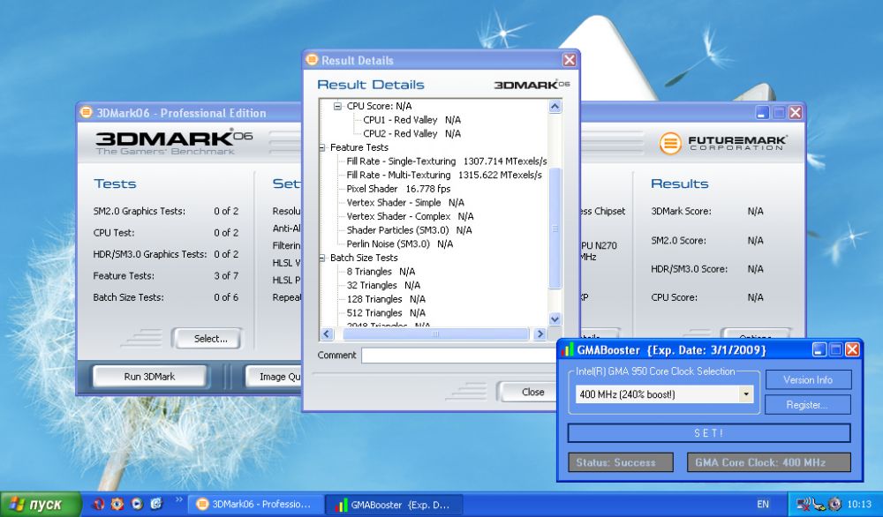This screenshot has width=883, height=517.
Task: Select the 128 Triangles row
Action: pyautogui.click(x=386, y=299)
